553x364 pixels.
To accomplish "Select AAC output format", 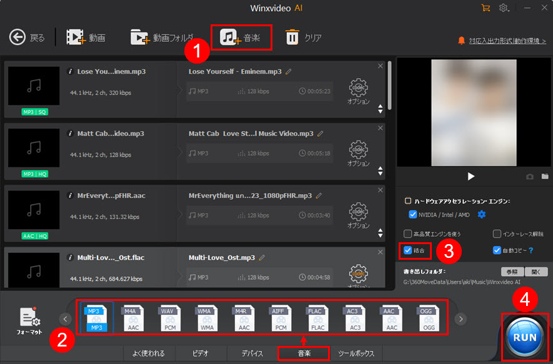I will 391,318.
